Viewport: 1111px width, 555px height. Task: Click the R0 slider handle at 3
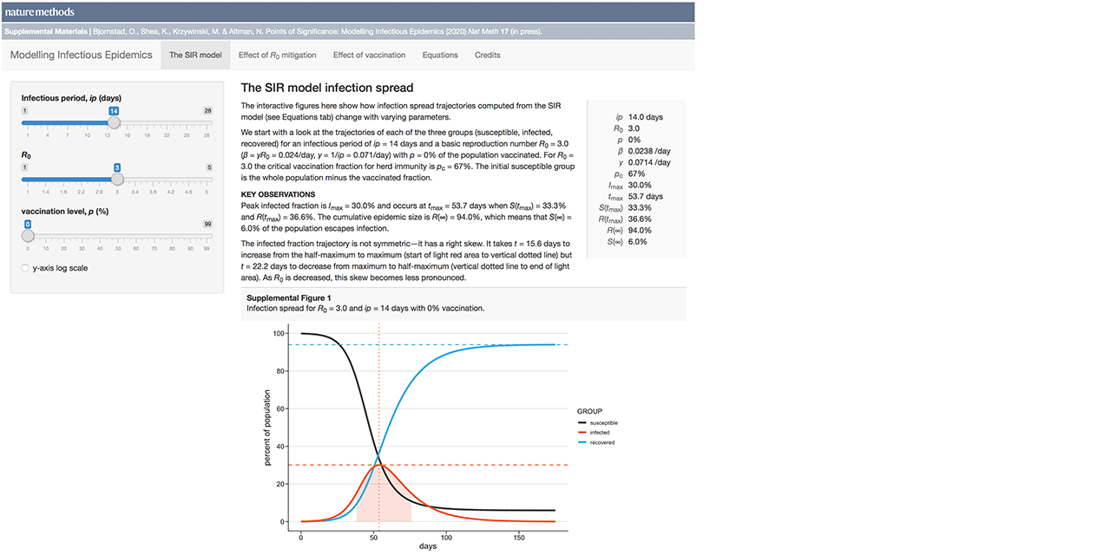coord(117,179)
